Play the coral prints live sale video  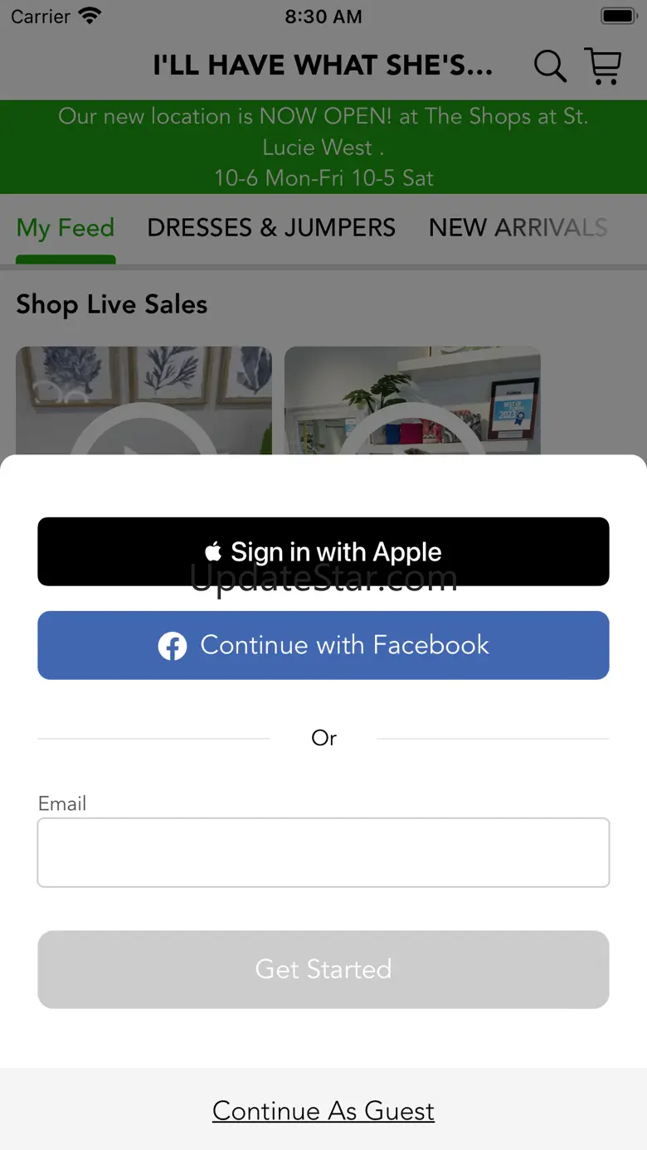(x=144, y=400)
